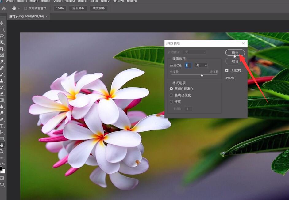Open the 图像(I) menu
This screenshot has width=289, height=200.
point(34,1)
